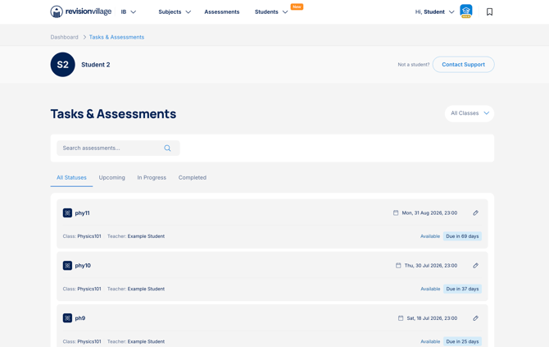Click the phy10 assessment type icon
This screenshot has height=347, width=549.
click(x=67, y=265)
